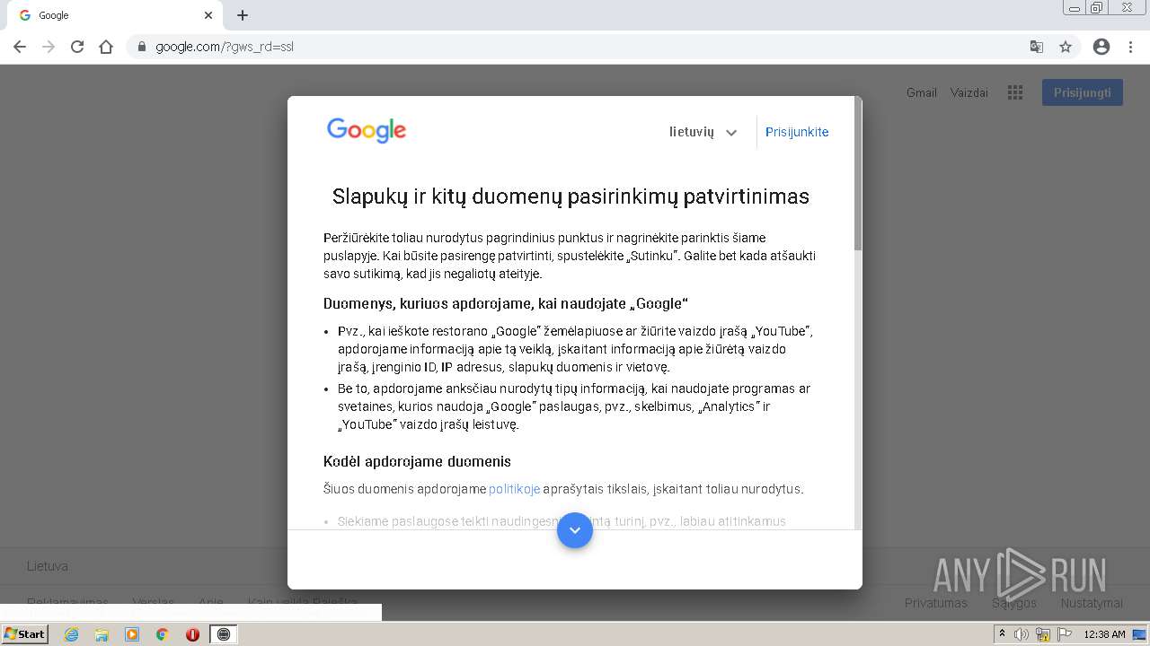
Task: Click the blue Prisijungti button
Action: (x=1083, y=92)
